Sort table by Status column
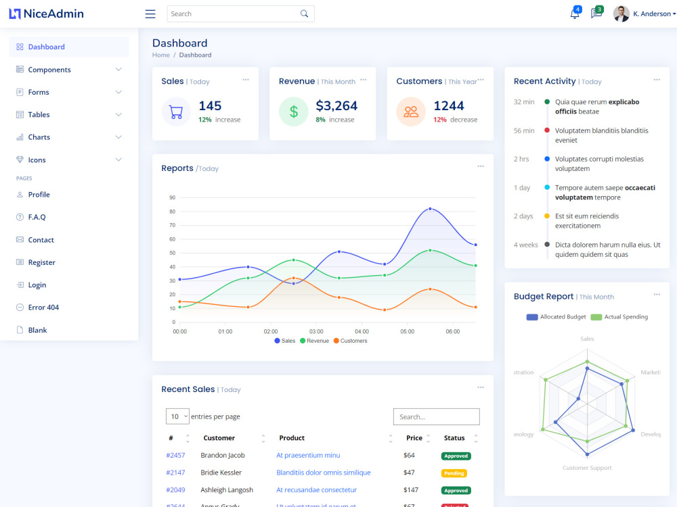Viewport: 677px width, 507px height. coord(460,438)
